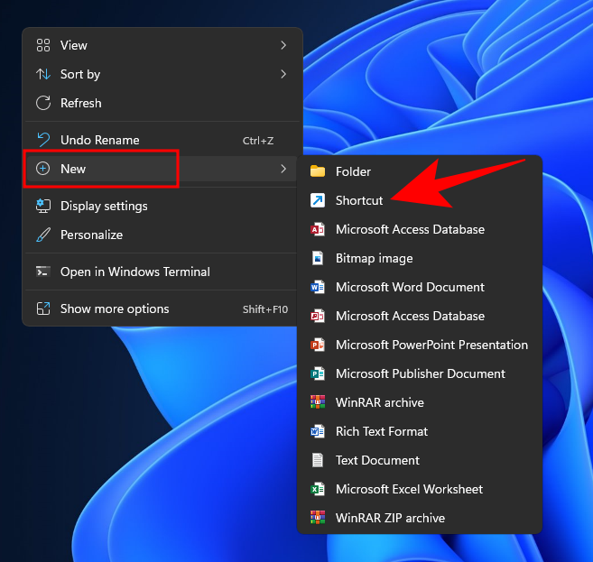Image resolution: width=593 pixels, height=562 pixels.
Task: Create a new Text Document
Action: coord(377,460)
